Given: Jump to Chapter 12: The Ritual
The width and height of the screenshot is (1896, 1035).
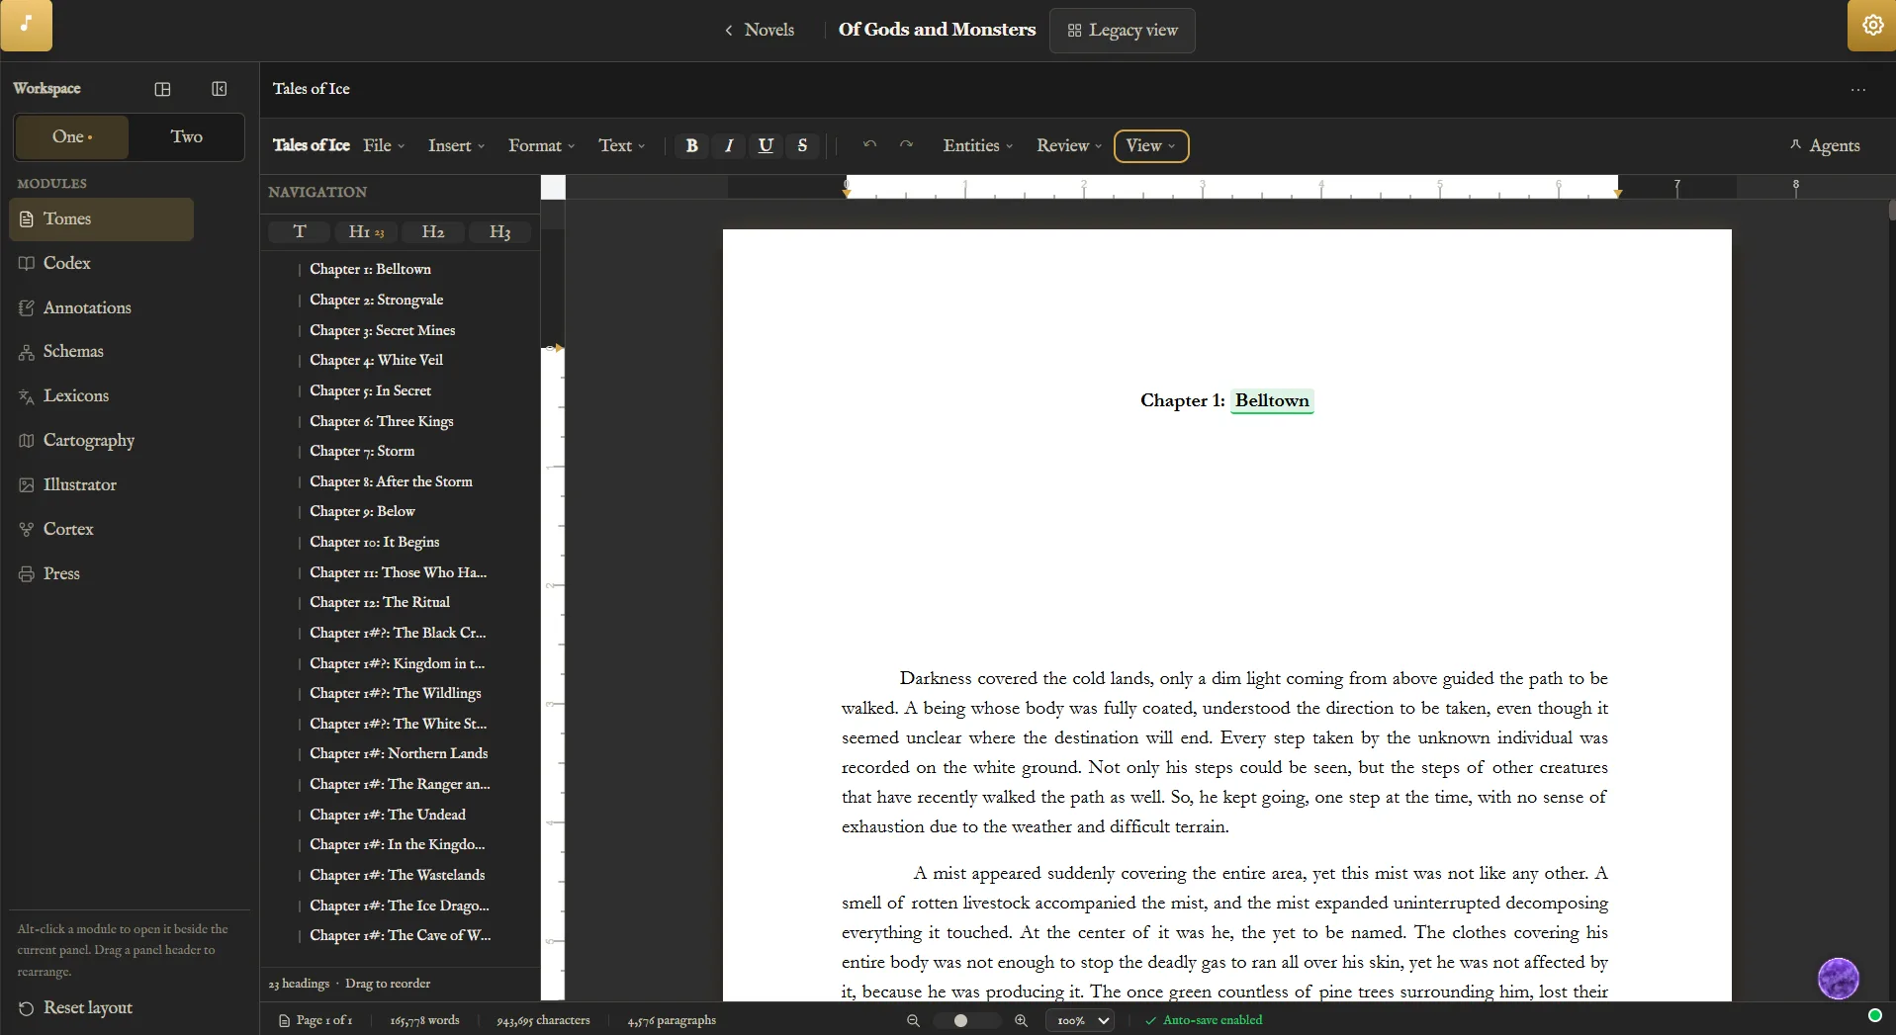Looking at the screenshot, I should (x=380, y=602).
